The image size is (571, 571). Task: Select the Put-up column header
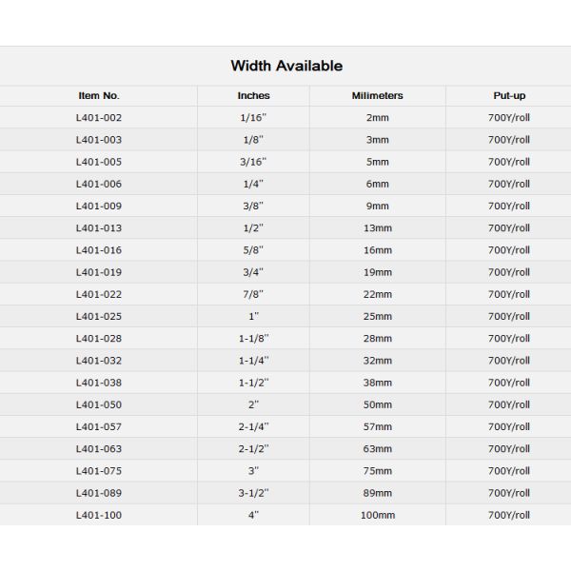pos(508,96)
